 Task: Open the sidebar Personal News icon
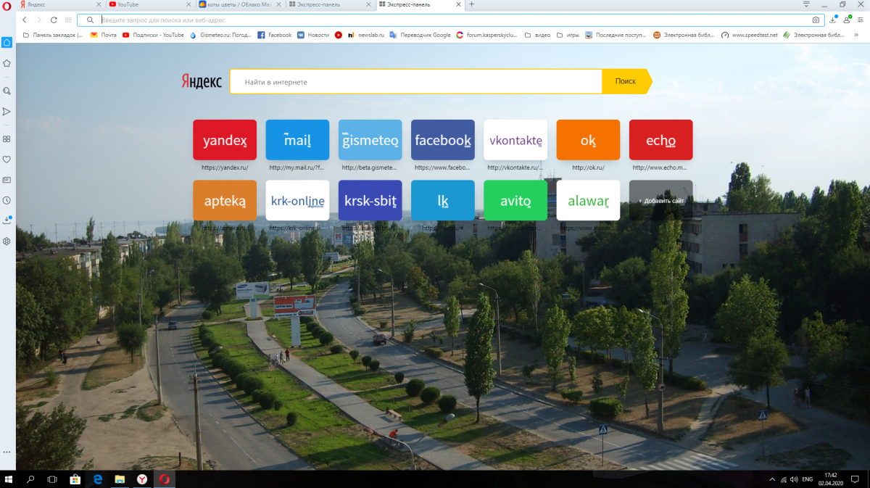pyautogui.click(x=7, y=179)
